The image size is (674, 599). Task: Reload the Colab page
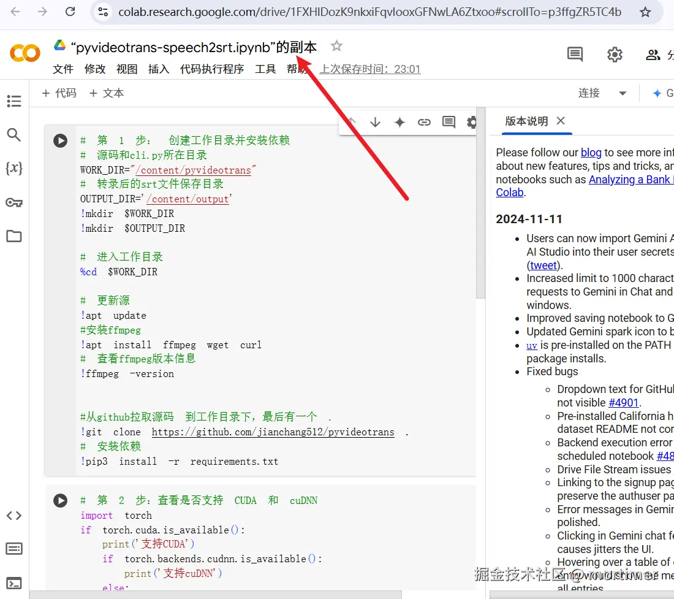tap(70, 12)
